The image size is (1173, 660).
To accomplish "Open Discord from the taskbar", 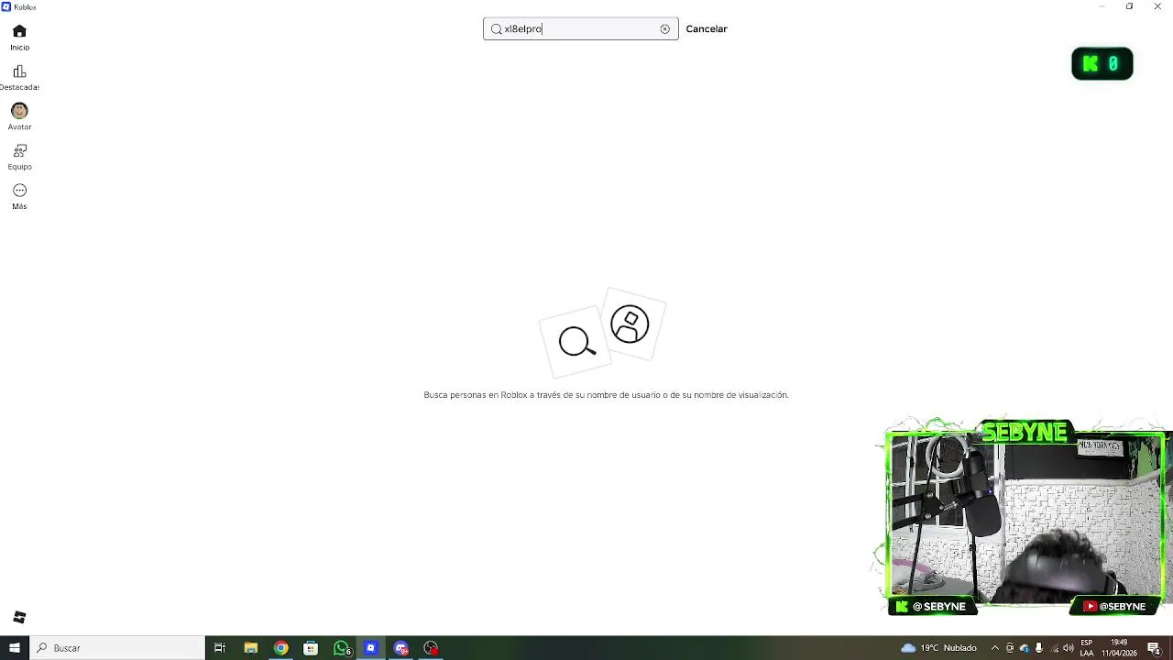I will (x=401, y=648).
